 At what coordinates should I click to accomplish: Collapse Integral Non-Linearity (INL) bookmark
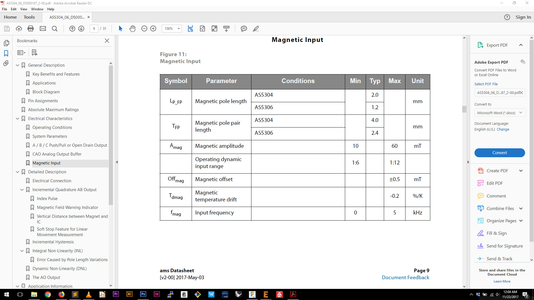[x=22, y=251]
